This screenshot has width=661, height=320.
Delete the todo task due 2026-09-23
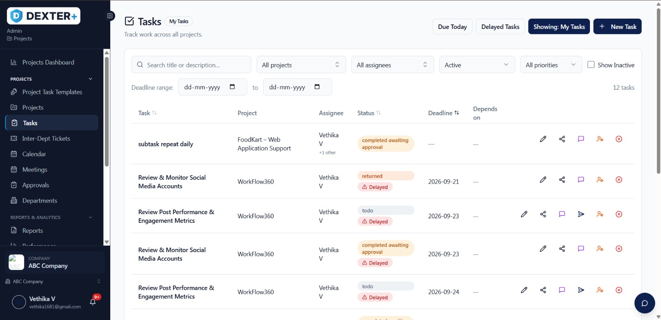tap(619, 214)
